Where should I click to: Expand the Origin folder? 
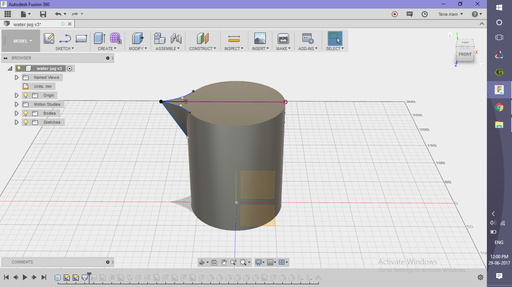tap(16, 95)
